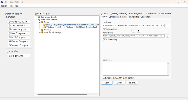
Task: Click the swap folders icon button
Action: 138,31
